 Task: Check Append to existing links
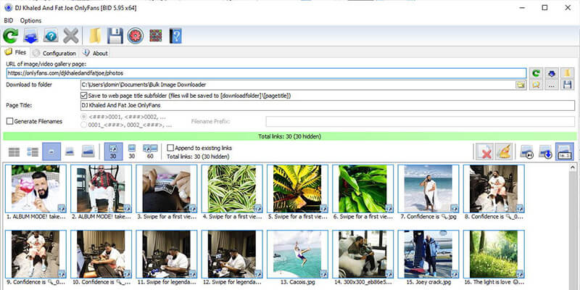[x=170, y=148]
